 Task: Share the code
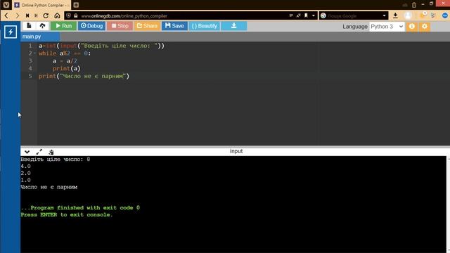coord(147,26)
